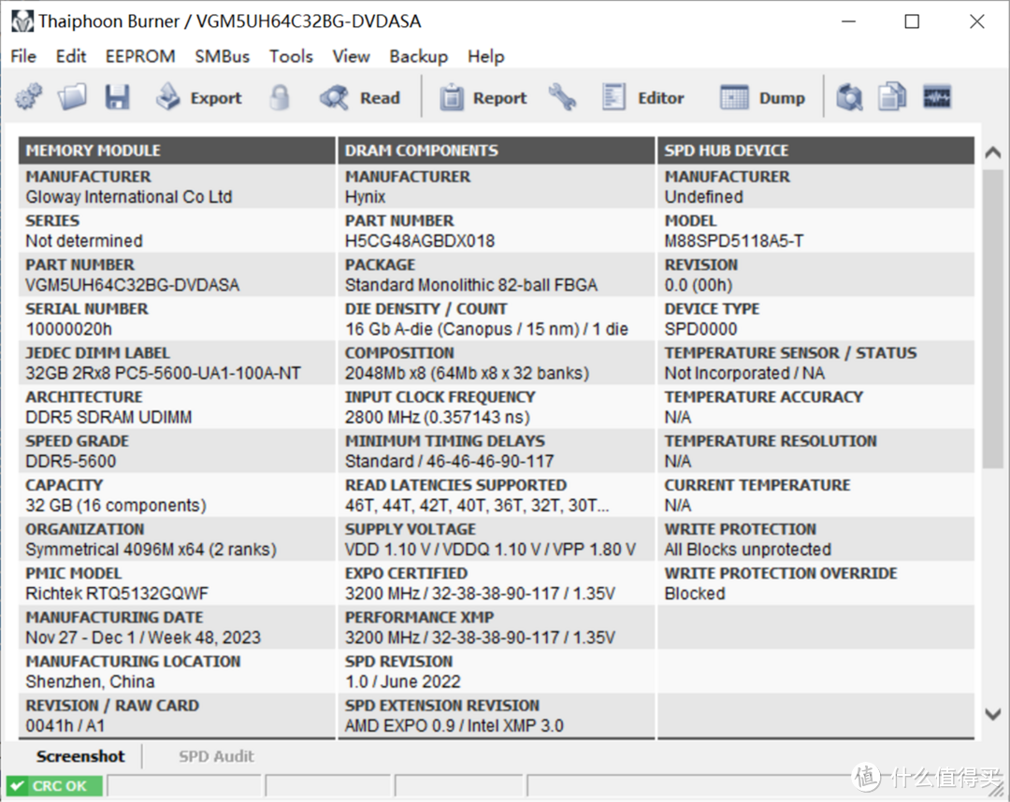Open file using folder toolbar icon
The image size is (1010, 802).
[72, 97]
